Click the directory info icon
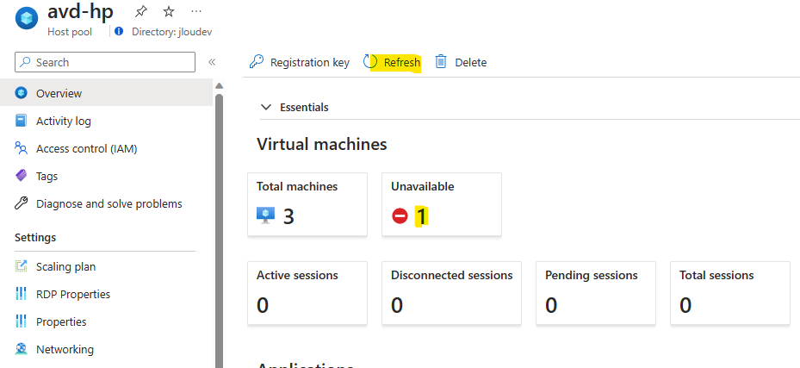This screenshot has height=368, width=800. pyautogui.click(x=119, y=32)
